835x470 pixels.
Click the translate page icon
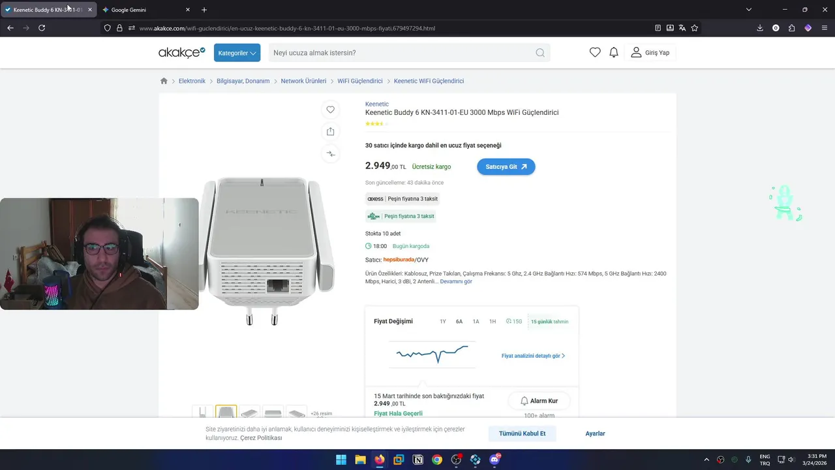point(682,28)
